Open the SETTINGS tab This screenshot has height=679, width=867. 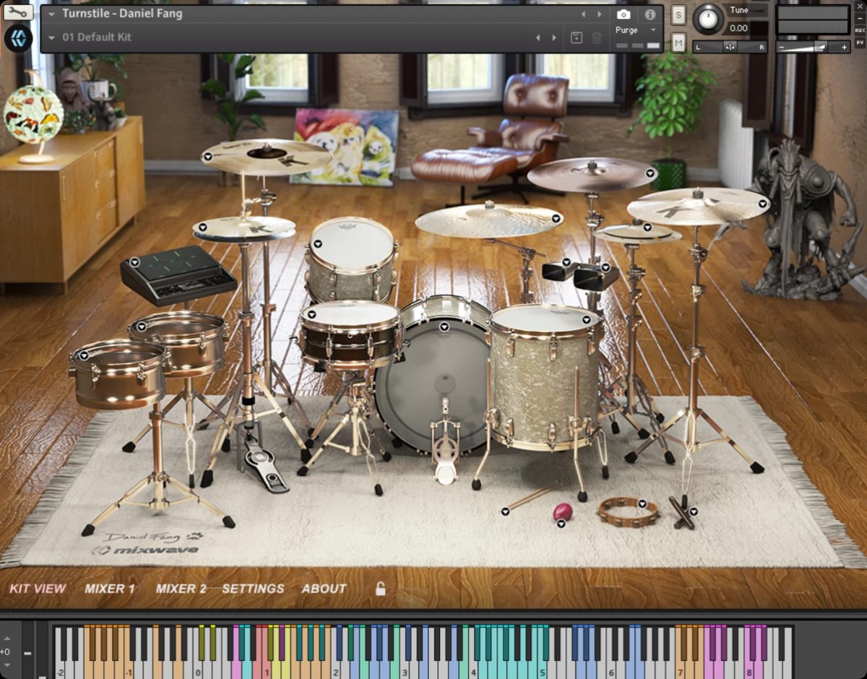click(253, 589)
